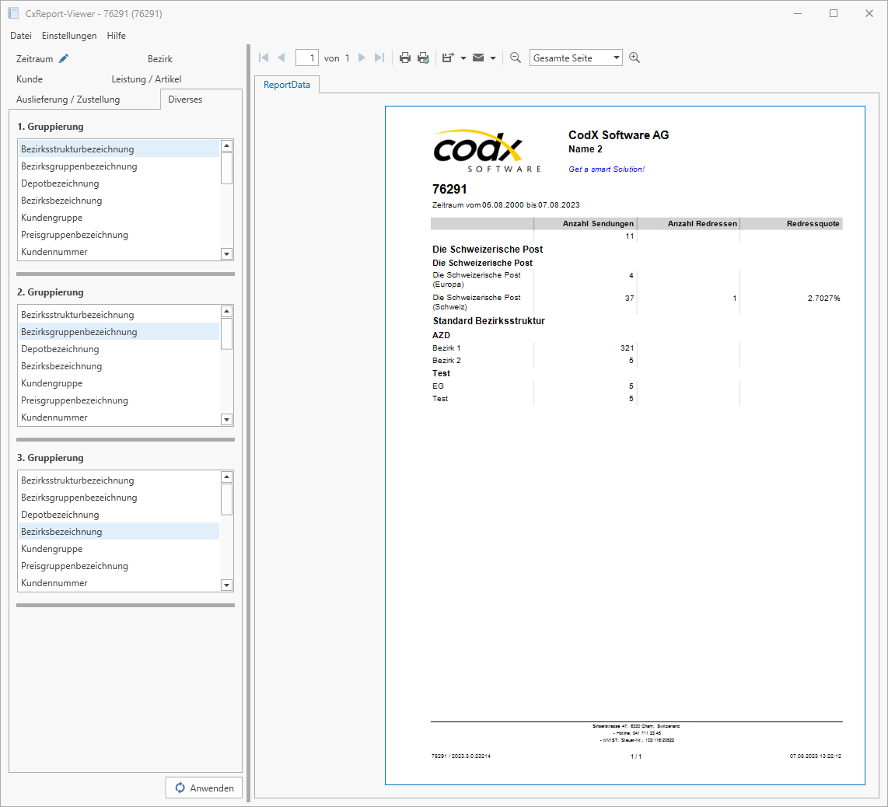Select Kundengruppe in 1. Gruppierung
Viewport: 888px width, 807px height.
pyautogui.click(x=119, y=218)
